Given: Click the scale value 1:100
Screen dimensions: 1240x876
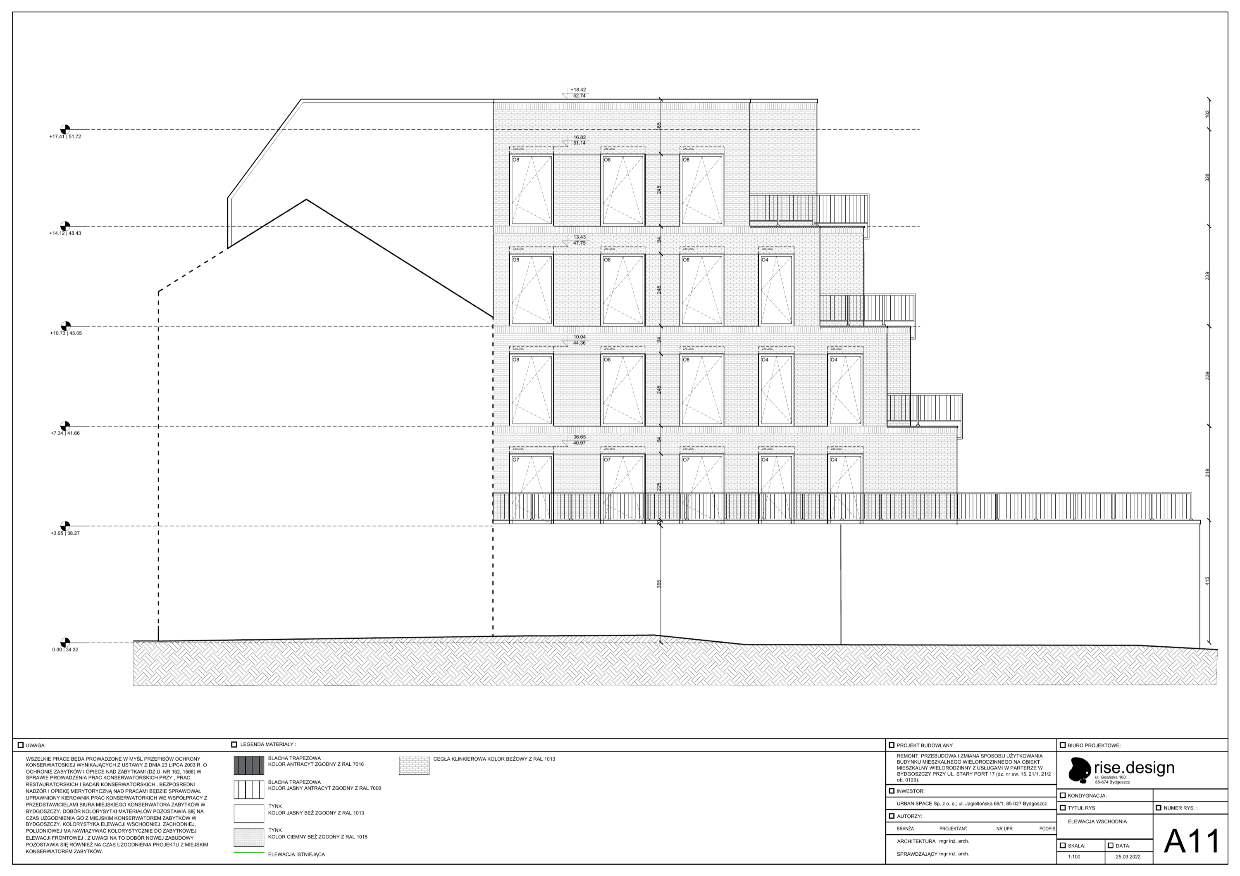Looking at the screenshot, I should point(1074,857).
